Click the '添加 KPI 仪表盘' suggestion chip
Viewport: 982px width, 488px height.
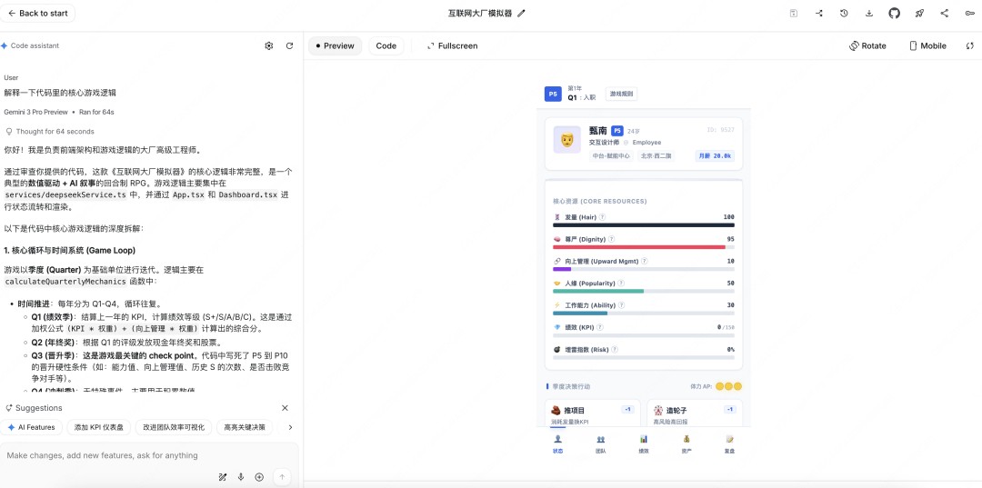pyautogui.click(x=100, y=427)
